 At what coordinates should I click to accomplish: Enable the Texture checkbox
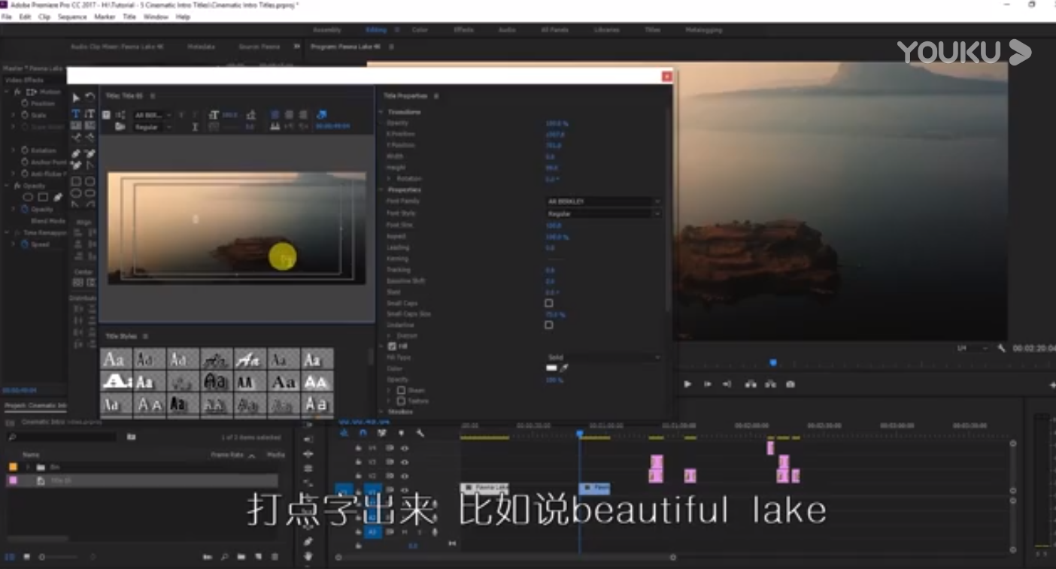[x=401, y=401]
